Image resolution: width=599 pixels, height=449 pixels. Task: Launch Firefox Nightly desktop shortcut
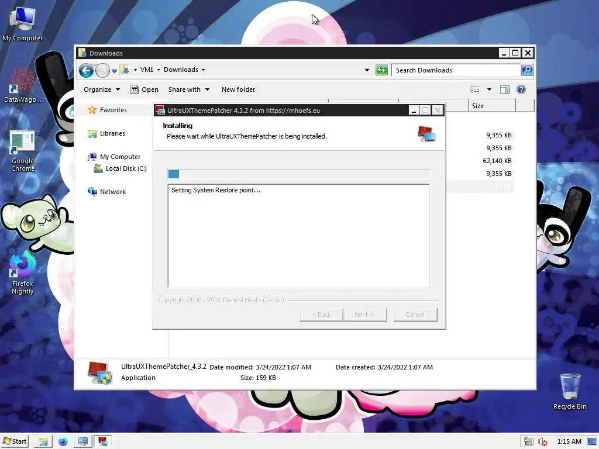pos(22,272)
